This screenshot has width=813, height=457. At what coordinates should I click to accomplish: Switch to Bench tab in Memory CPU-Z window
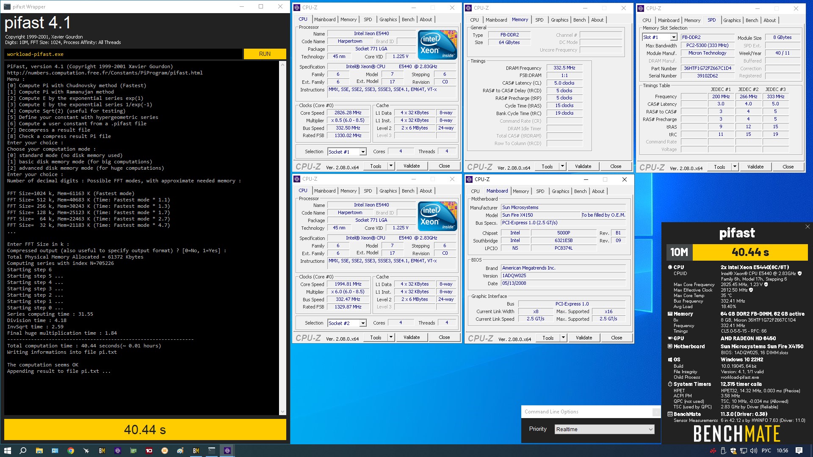579,20
